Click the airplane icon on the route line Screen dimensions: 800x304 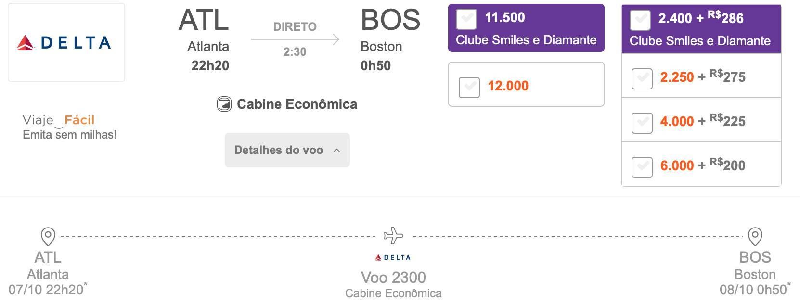point(394,236)
